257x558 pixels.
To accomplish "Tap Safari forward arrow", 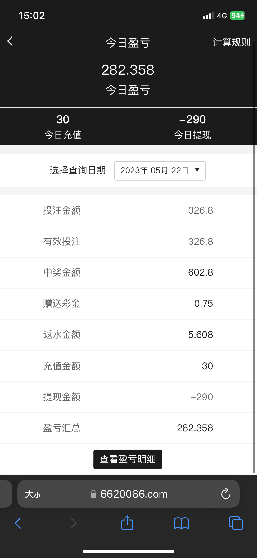I will [73, 523].
